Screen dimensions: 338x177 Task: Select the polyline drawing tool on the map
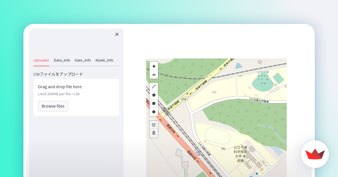(x=154, y=86)
